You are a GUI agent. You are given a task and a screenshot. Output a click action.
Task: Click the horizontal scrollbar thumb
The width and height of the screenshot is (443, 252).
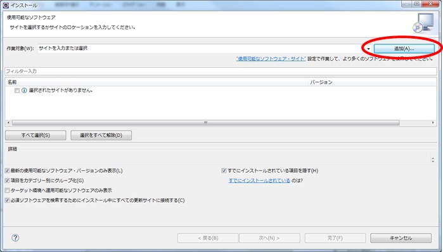click(206, 122)
